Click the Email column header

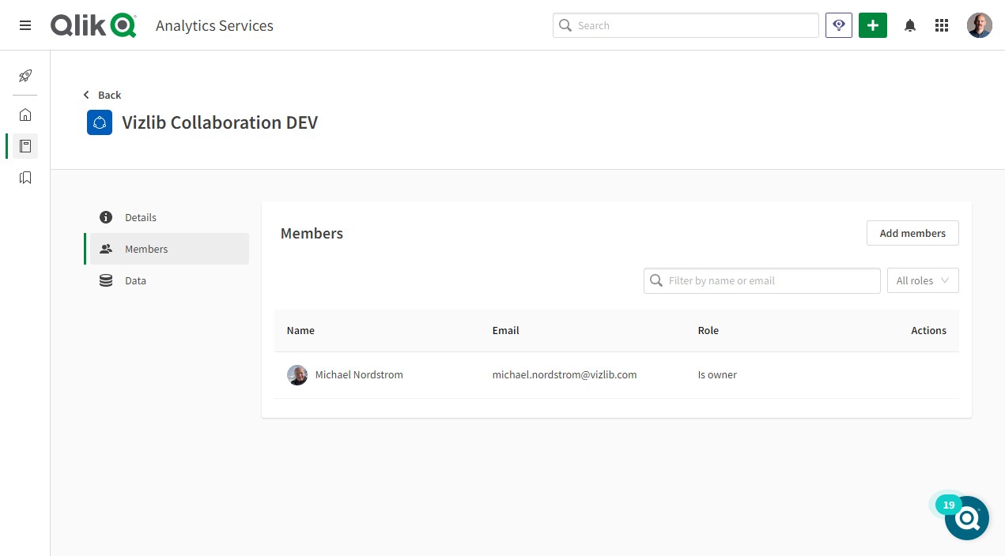pyautogui.click(x=506, y=331)
